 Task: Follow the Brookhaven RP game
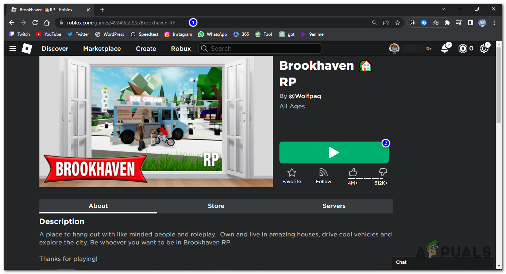pyautogui.click(x=323, y=172)
